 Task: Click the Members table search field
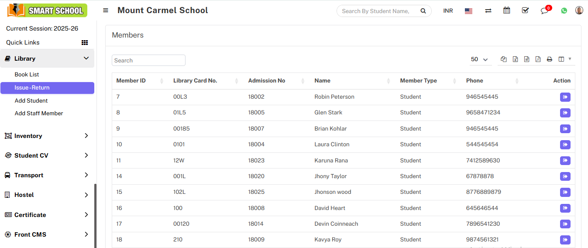(x=148, y=60)
